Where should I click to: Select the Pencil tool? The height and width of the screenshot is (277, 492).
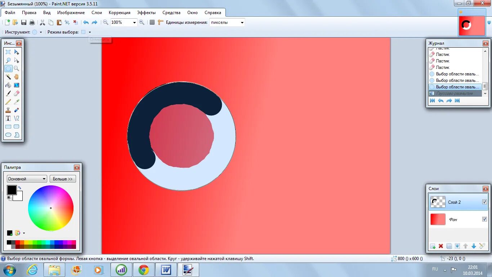point(8,102)
